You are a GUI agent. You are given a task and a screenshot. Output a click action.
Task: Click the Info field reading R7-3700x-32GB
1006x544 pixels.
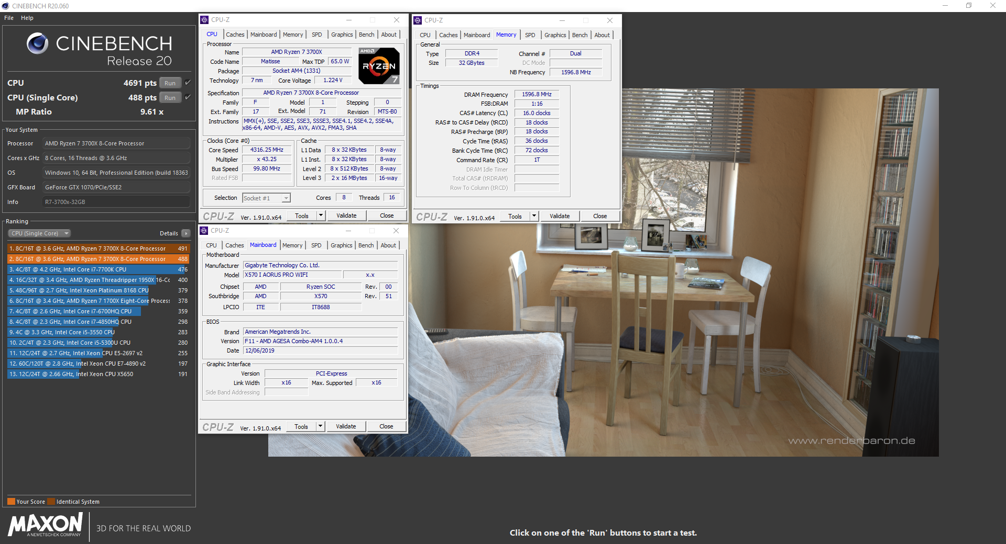click(x=116, y=202)
